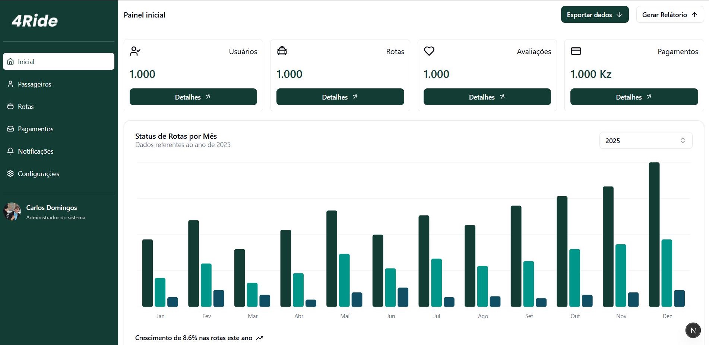The width and height of the screenshot is (709, 345).
Task: View Detalhes for the Pagamentos card
Action: (x=634, y=97)
